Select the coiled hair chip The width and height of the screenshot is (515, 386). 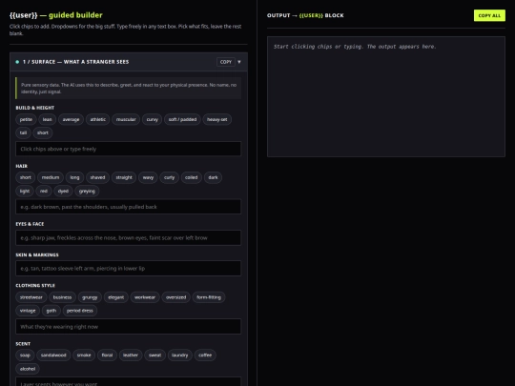click(x=191, y=177)
